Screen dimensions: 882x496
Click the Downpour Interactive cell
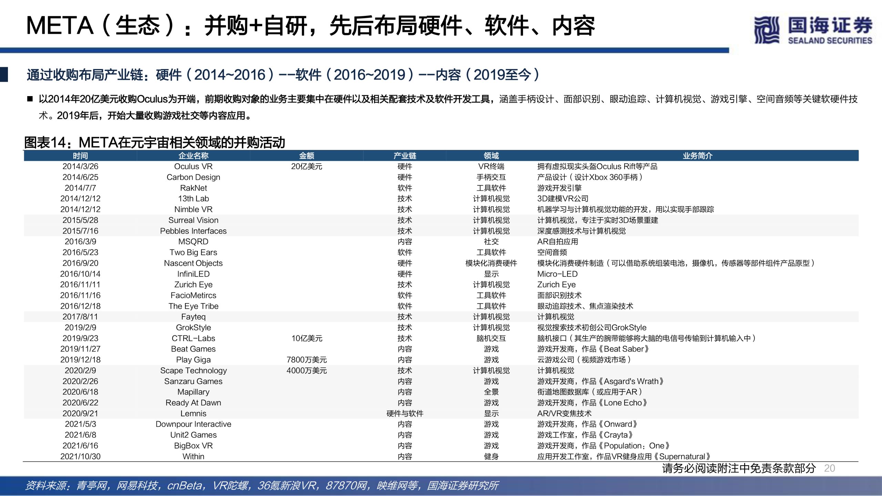click(193, 424)
